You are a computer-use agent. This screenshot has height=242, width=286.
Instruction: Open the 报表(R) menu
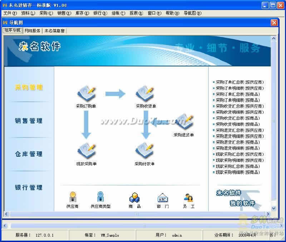(x=136, y=13)
